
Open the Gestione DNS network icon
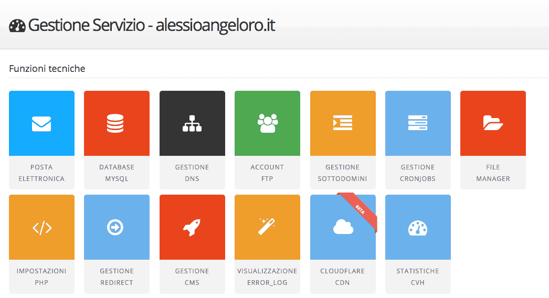192,124
